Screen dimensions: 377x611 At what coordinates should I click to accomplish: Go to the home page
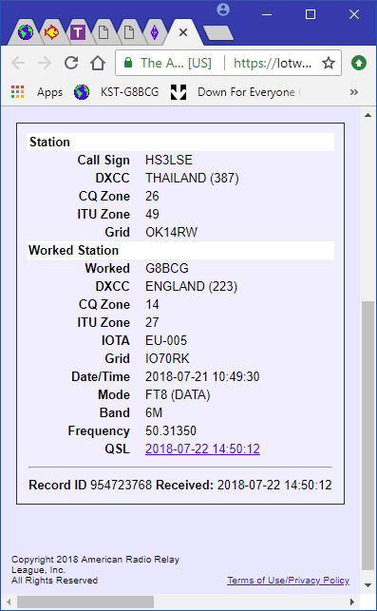coord(98,63)
